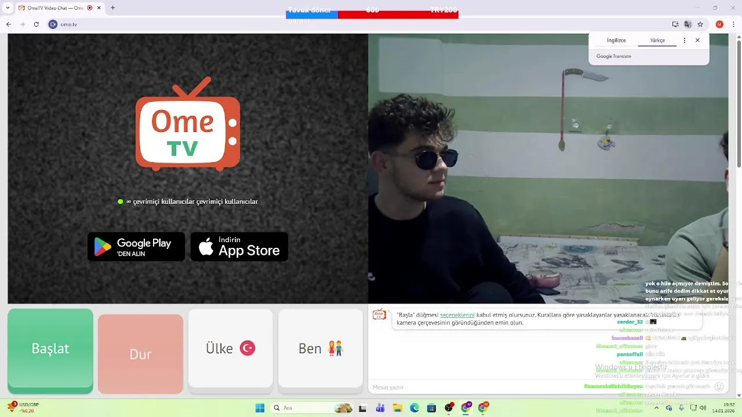Viewport: 742px width, 417px height.
Task: Open the Chrome three-dot menu
Action: point(734,24)
